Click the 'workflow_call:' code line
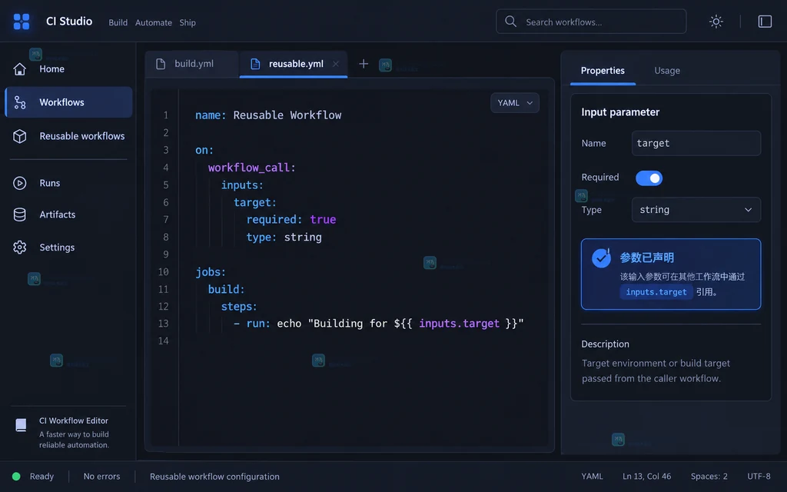The image size is (787, 492). [x=251, y=168]
